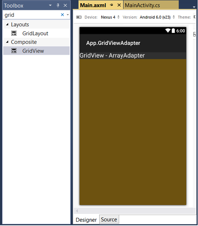Change the Android 6.0 (v23) version

157,17
